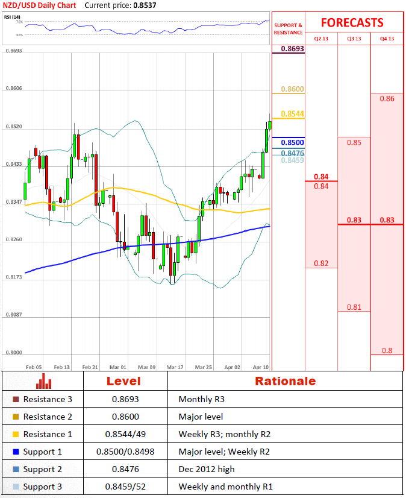This screenshot has width=406, height=498.
Task: Click the level cell 0.8544/49
Action: pos(125,434)
